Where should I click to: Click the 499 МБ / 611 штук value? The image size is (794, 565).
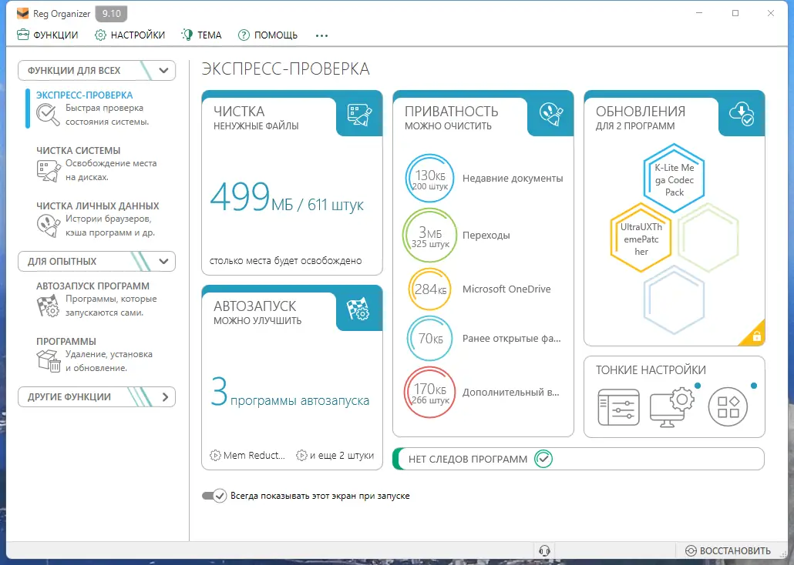pyautogui.click(x=287, y=197)
